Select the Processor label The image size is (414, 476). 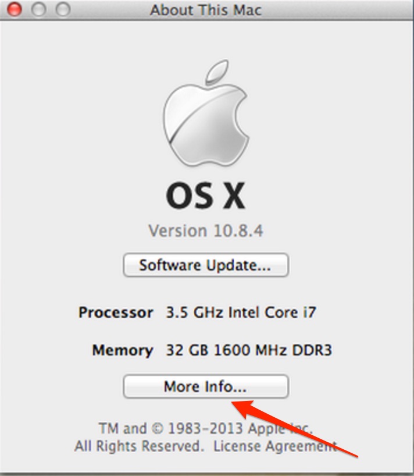point(116,312)
